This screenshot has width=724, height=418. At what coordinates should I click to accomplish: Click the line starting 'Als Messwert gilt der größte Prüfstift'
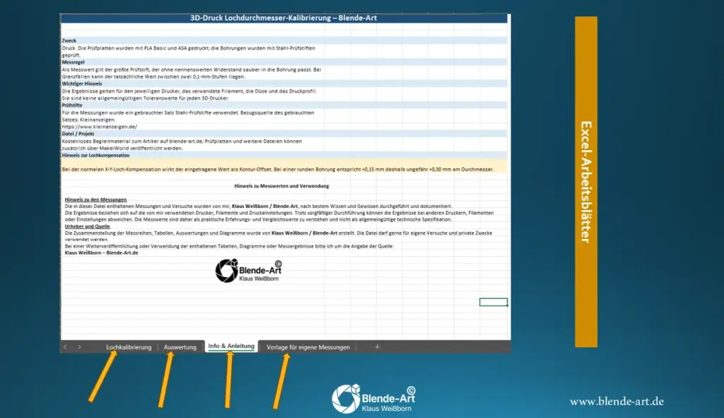click(192, 70)
